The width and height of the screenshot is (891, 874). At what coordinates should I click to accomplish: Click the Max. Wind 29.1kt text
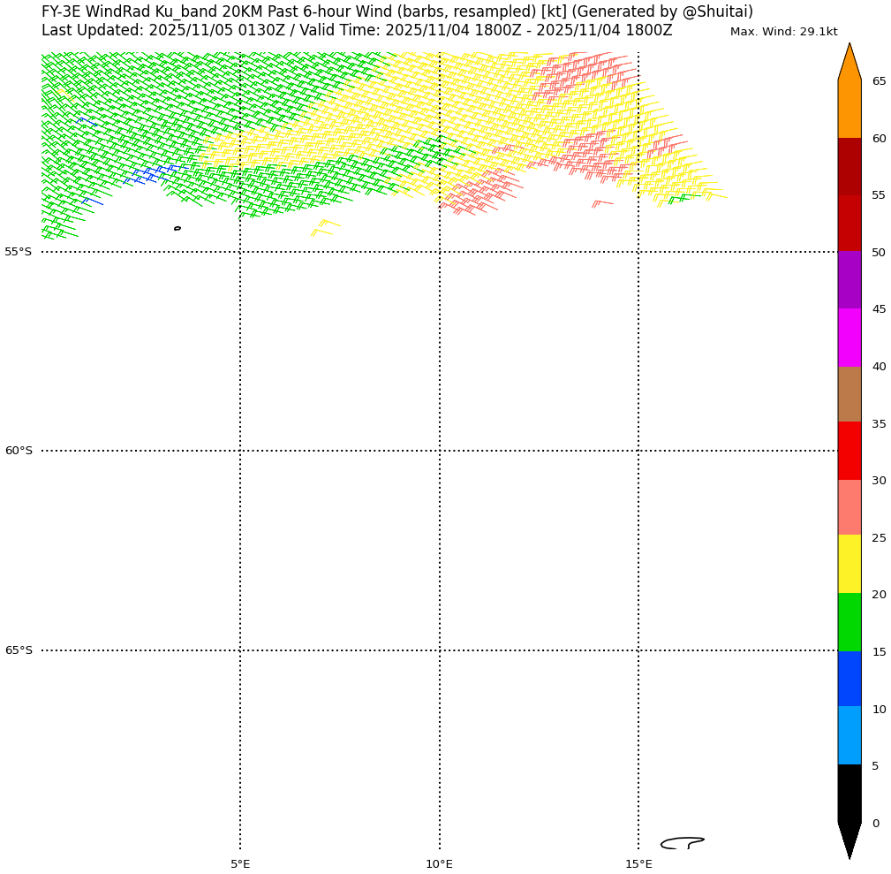783,32
